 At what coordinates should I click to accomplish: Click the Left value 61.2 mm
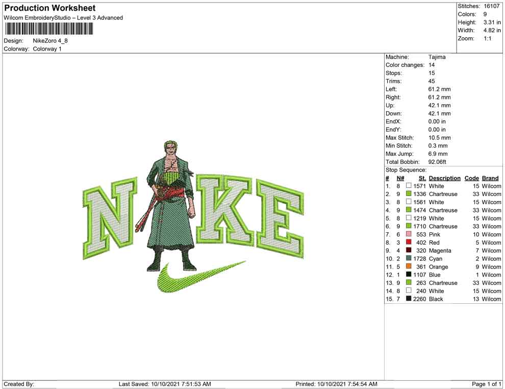(x=439, y=89)
